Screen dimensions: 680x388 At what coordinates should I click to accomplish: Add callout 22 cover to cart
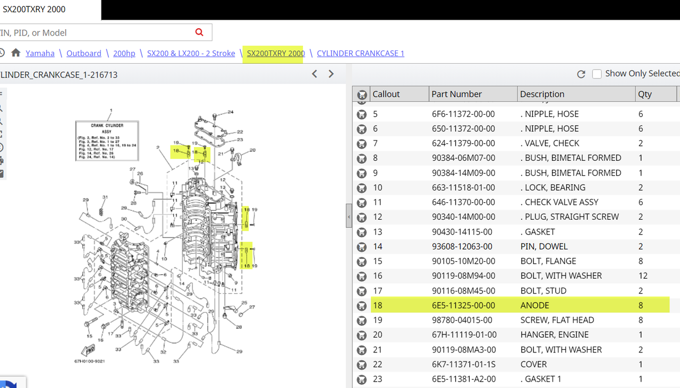362,365
